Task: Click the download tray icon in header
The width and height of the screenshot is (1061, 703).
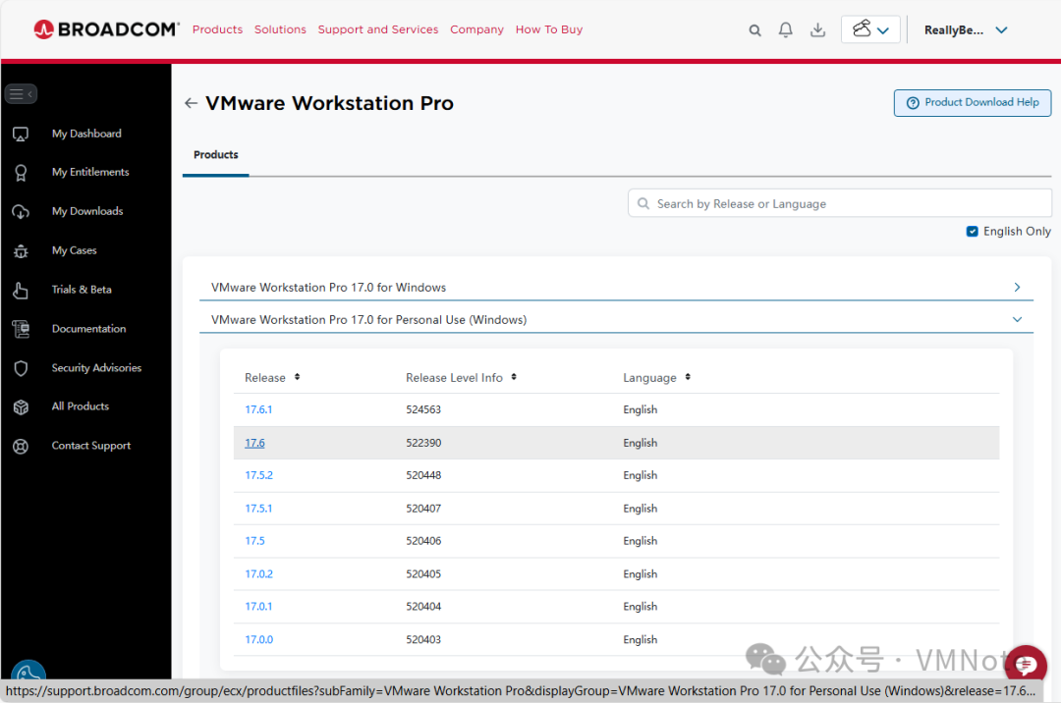Action: tap(817, 29)
